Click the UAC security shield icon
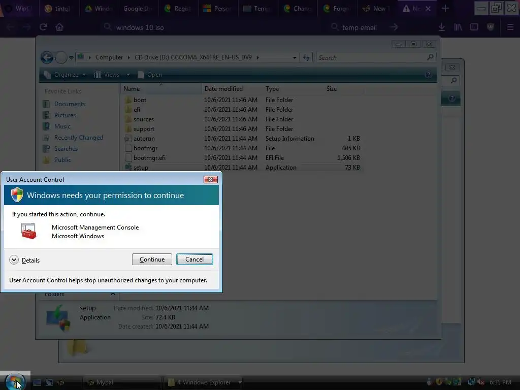Viewport: 520px width, 390px height. pos(17,195)
